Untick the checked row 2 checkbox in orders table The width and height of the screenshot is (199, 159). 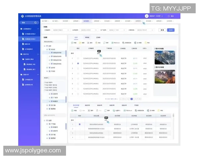[x=78, y=63]
